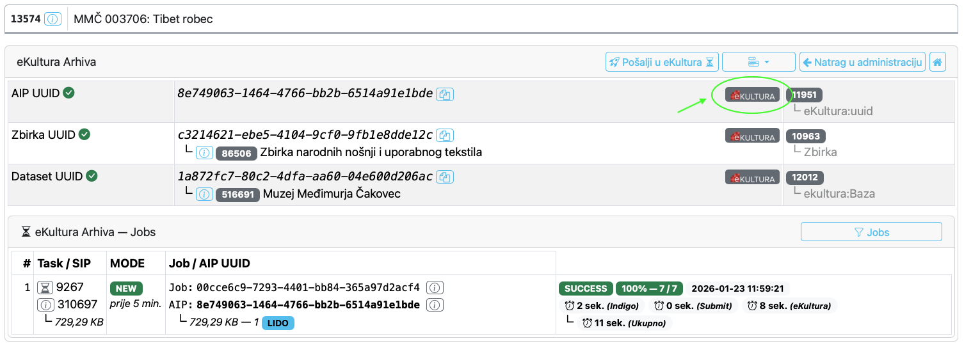Viewport: 964px width, 348px height.
Task: Click the 8 sek. (eKultura) timing chip
Action: pos(790,306)
